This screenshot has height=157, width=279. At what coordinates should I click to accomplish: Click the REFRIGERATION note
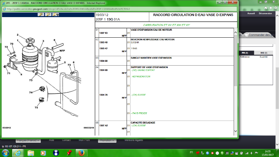coord(141,76)
